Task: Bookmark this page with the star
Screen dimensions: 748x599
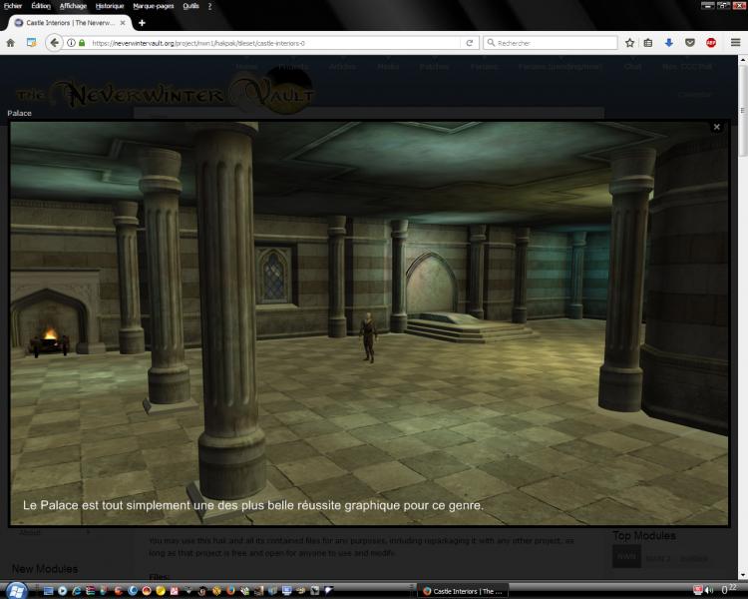Action: point(629,43)
